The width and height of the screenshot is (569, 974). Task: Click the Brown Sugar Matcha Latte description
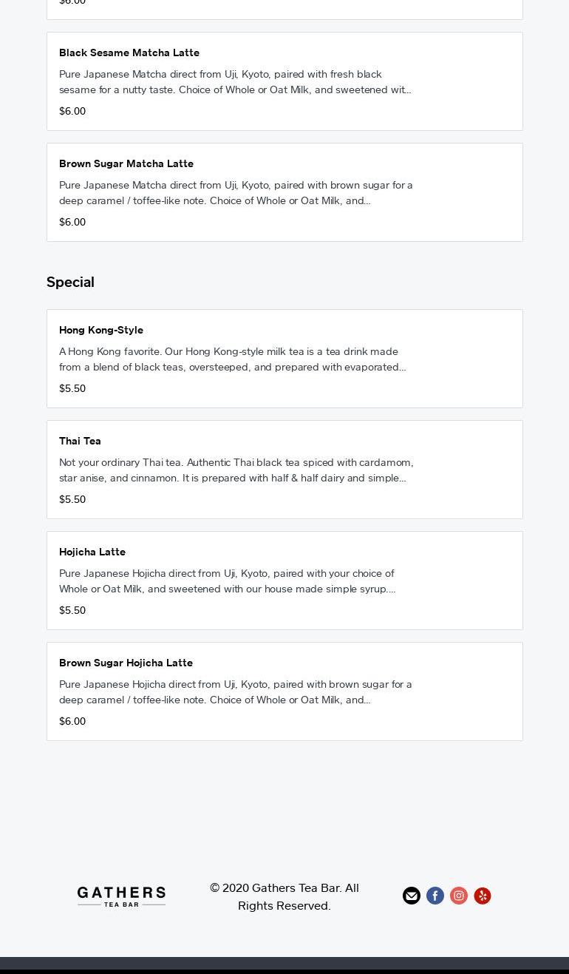[235, 193]
